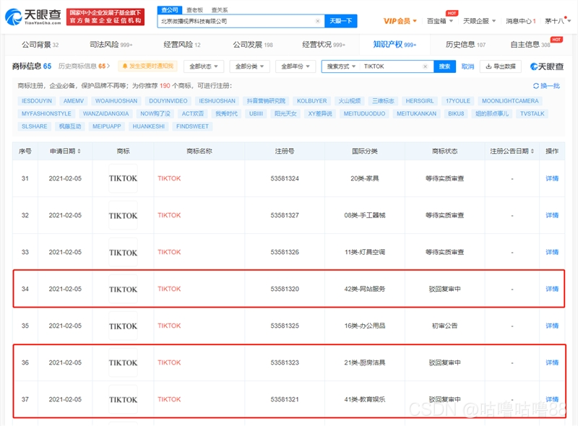Click the TVSTALK trademark tag
Image resolution: width=578 pixels, height=426 pixels.
[x=532, y=113]
